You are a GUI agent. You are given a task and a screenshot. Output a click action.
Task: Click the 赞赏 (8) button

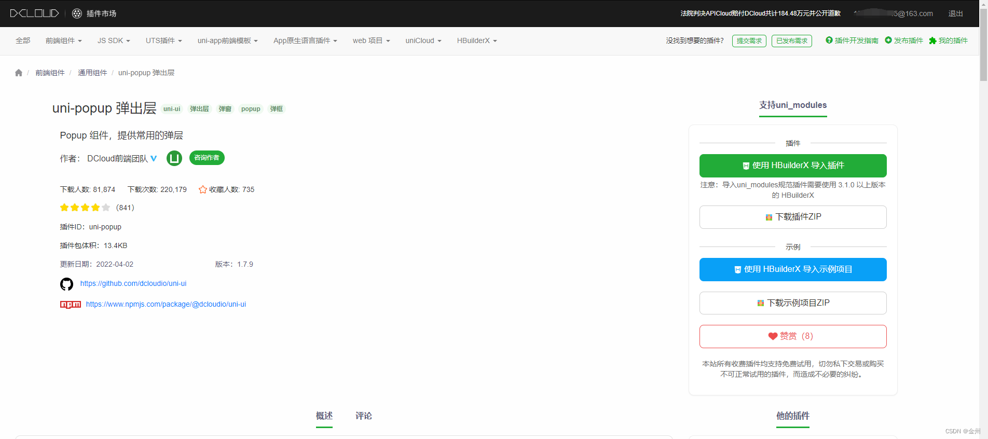(x=793, y=336)
